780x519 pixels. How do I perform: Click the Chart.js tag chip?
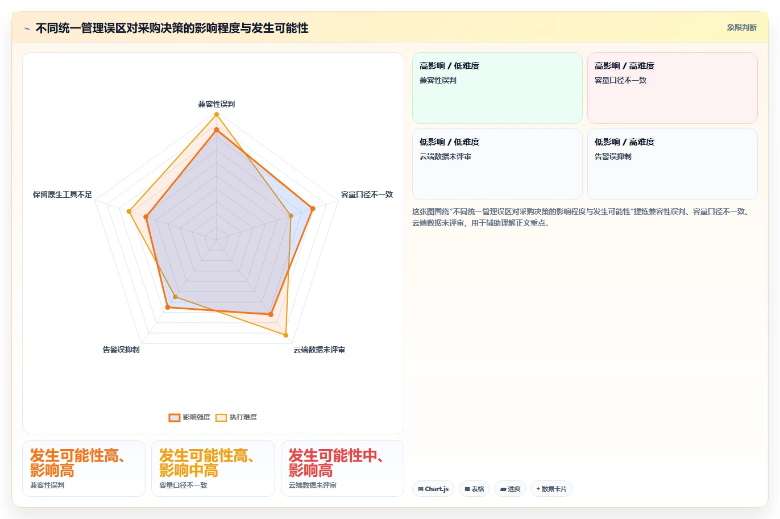(x=433, y=489)
